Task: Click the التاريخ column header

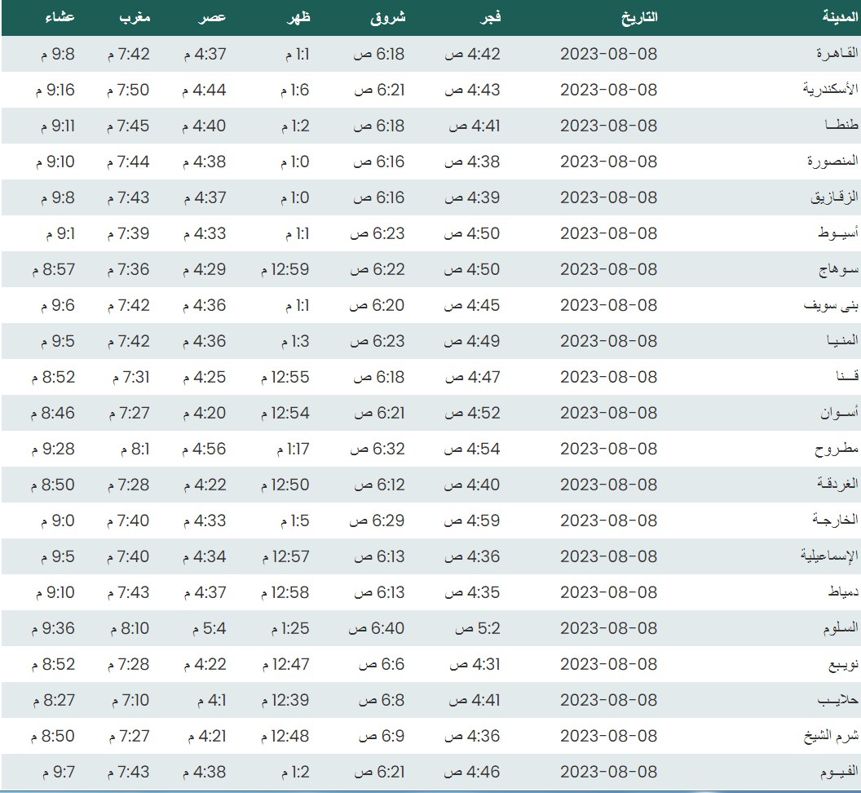Action: point(640,17)
